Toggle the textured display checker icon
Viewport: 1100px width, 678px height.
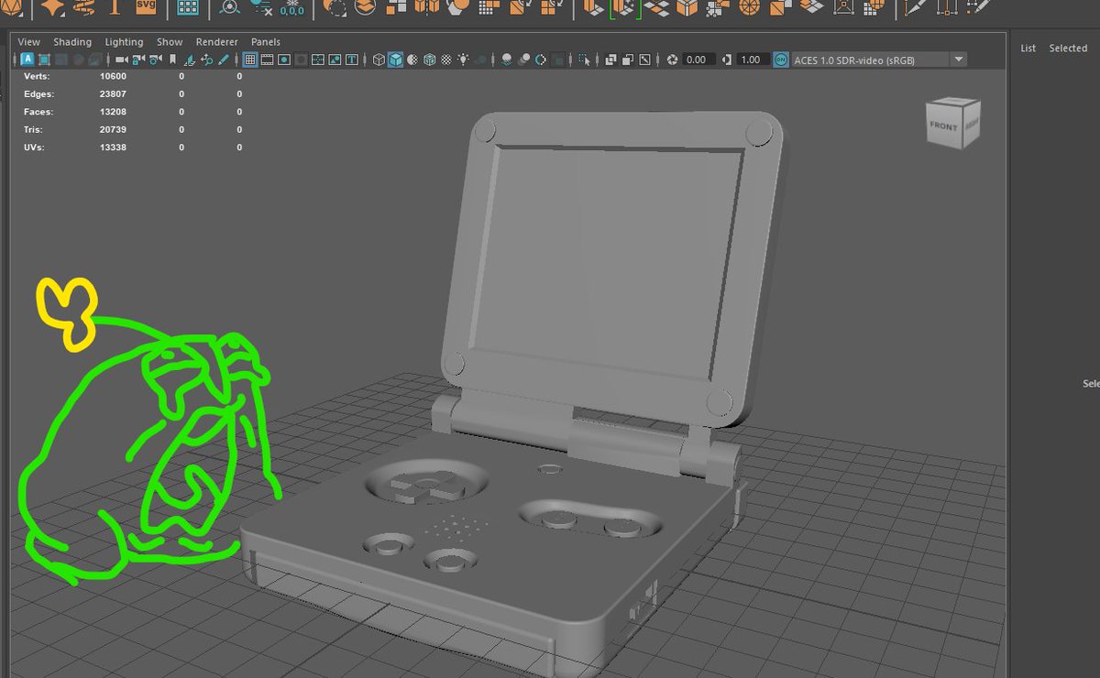pyautogui.click(x=446, y=60)
